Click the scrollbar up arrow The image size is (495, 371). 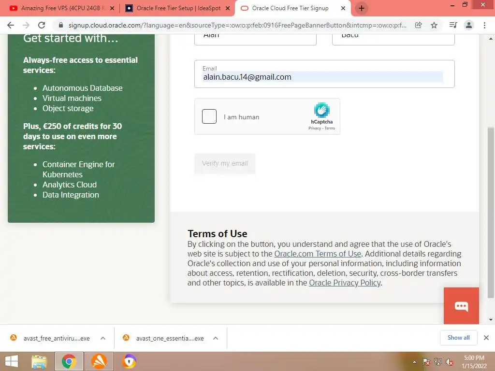coord(491,39)
